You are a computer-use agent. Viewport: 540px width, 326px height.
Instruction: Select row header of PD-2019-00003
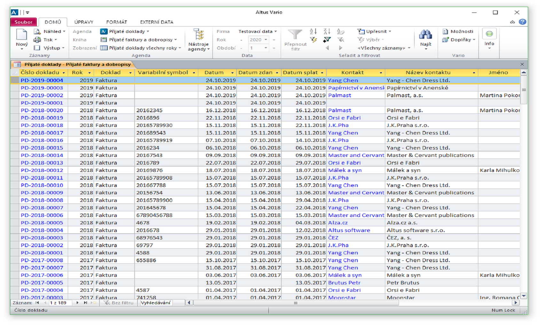15,88
